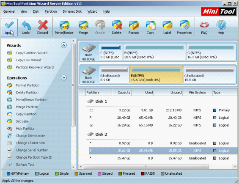Open the View menu
239x184 pixels.
pyautogui.click(x=24, y=11)
